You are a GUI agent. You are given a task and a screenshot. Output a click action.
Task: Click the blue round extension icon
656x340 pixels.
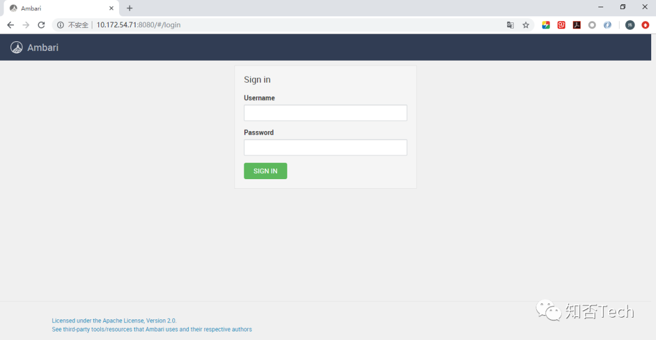607,25
